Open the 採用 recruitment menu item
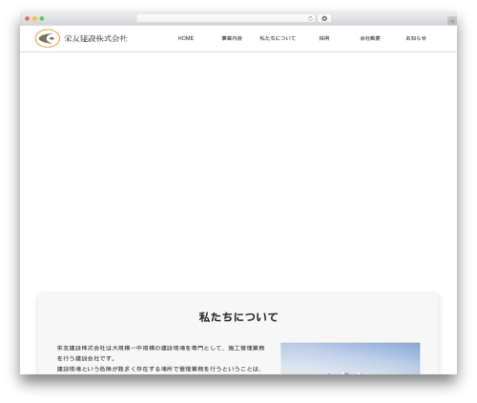This screenshot has width=477, height=403. 324,38
